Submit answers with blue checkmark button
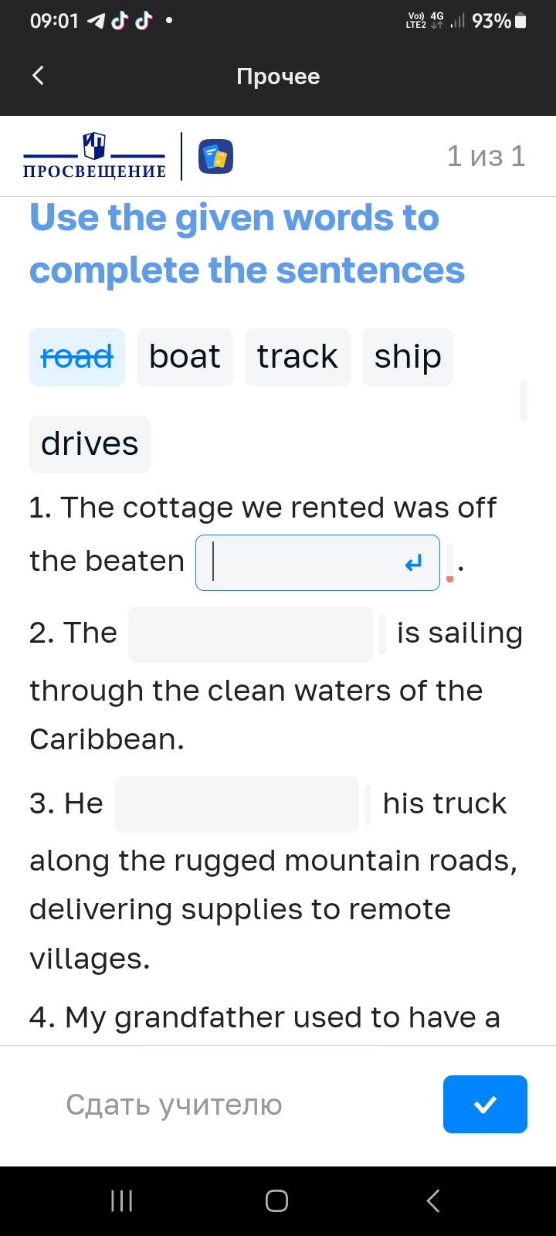The width and height of the screenshot is (556, 1236). coord(485,1105)
